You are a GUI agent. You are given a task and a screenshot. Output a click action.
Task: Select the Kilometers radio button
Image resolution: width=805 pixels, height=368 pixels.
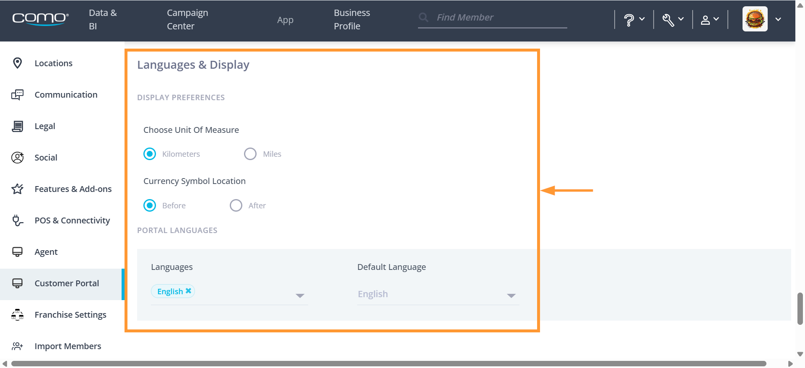[150, 154]
